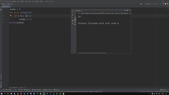
Task: Open the Event Log button
Action: tap(163, 90)
